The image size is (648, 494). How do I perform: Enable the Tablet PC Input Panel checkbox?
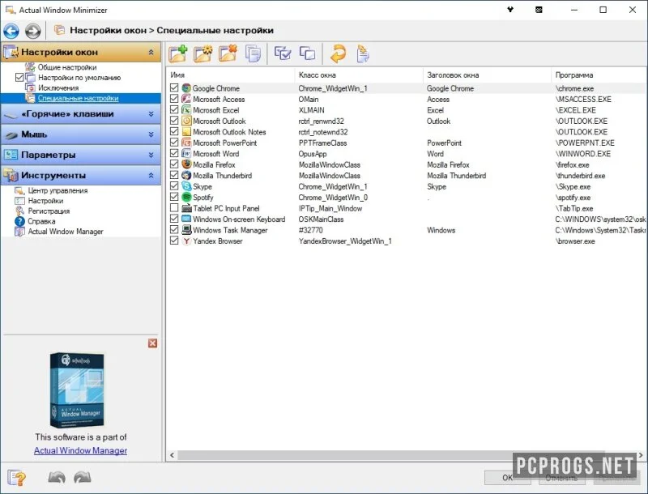pyautogui.click(x=174, y=208)
